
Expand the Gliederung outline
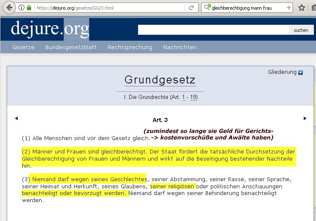click(x=282, y=72)
